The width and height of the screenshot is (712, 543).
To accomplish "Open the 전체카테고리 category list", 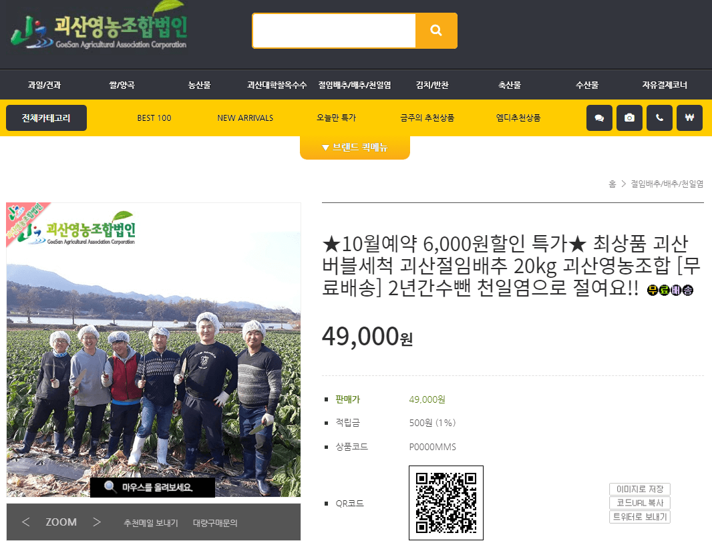I will tap(45, 118).
